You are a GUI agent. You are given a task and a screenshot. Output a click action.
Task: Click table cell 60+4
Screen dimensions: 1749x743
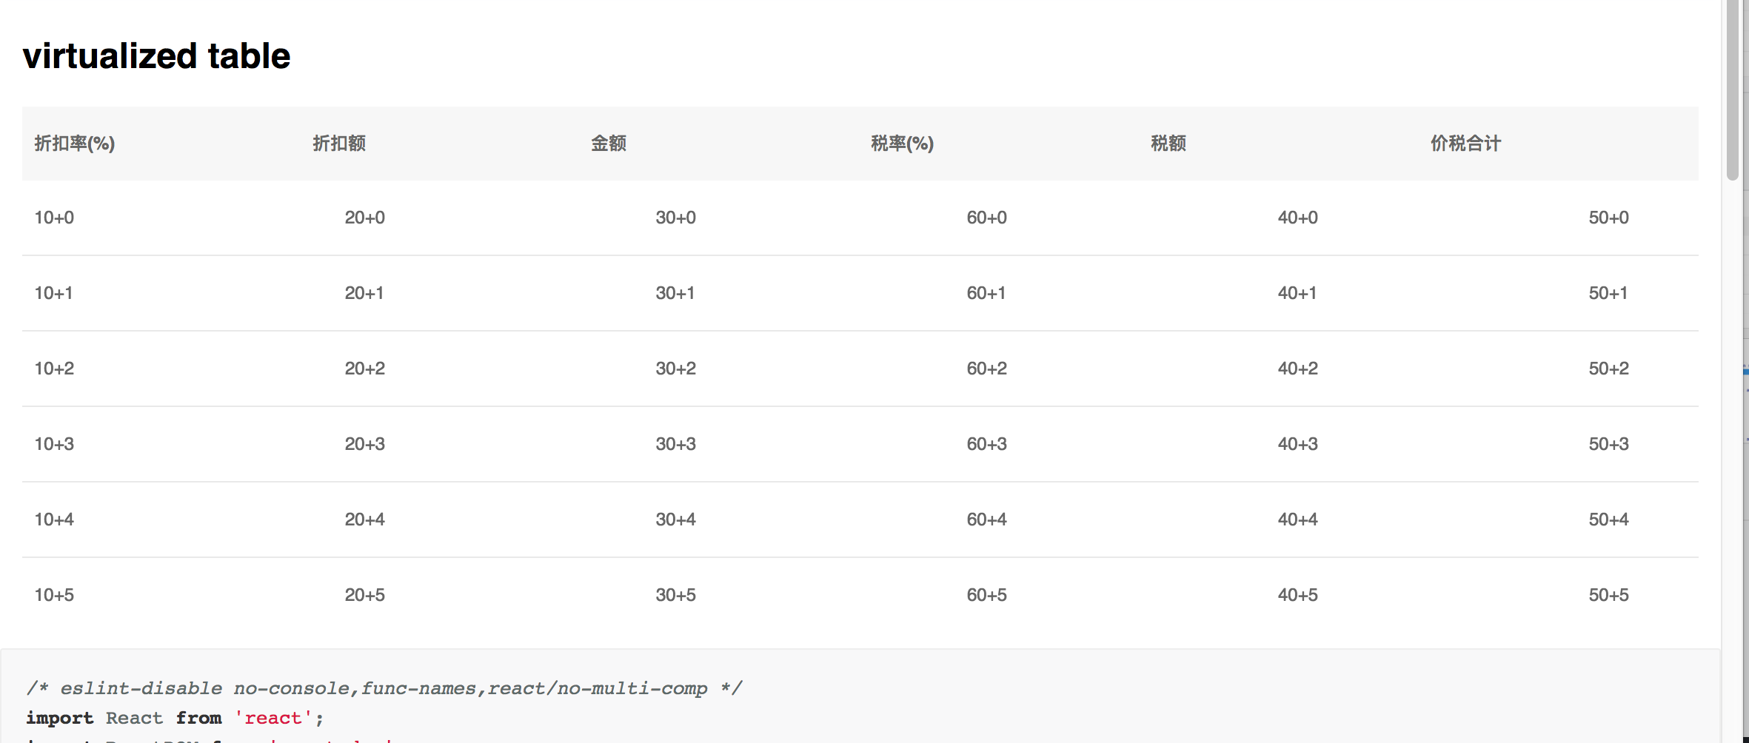click(987, 520)
